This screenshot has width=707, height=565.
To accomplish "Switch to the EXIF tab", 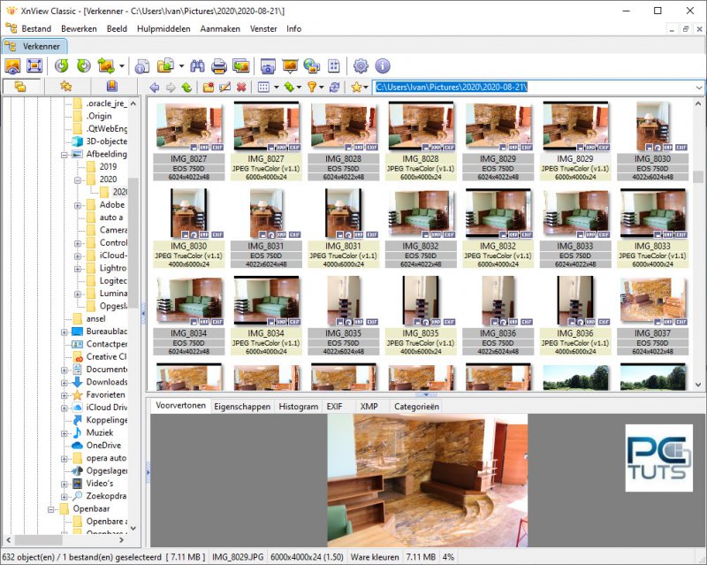I will click(x=334, y=406).
